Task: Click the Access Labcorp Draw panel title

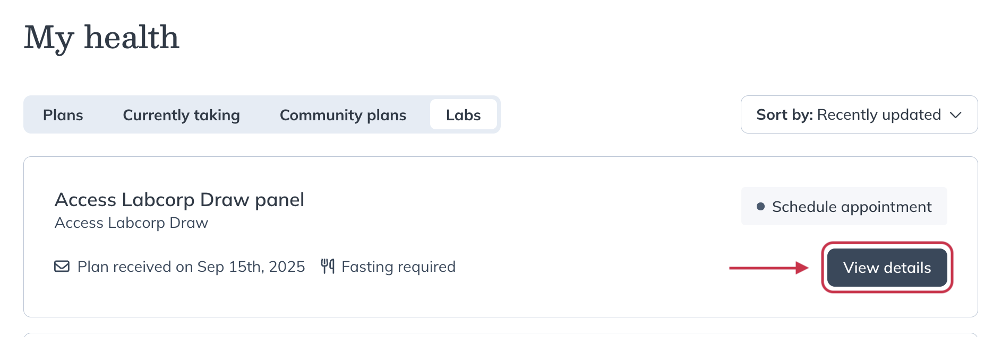Action: (179, 200)
